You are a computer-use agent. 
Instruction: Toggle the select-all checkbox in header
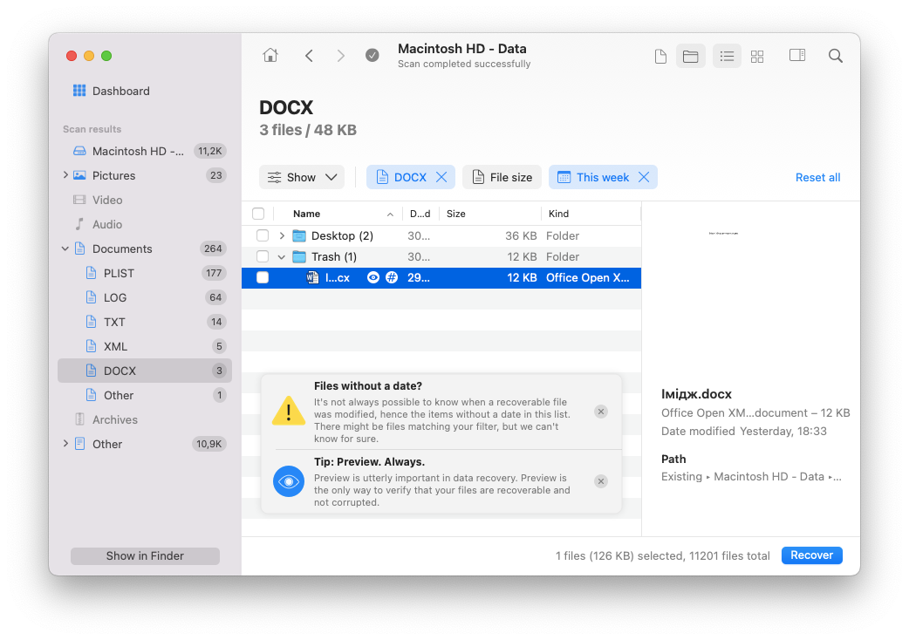pos(258,214)
